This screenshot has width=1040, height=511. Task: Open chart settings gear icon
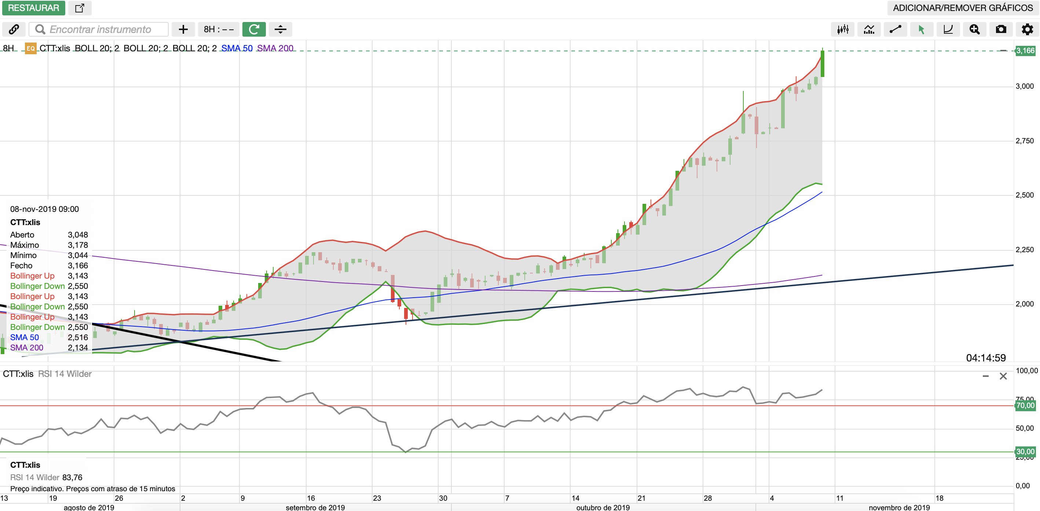(1027, 29)
